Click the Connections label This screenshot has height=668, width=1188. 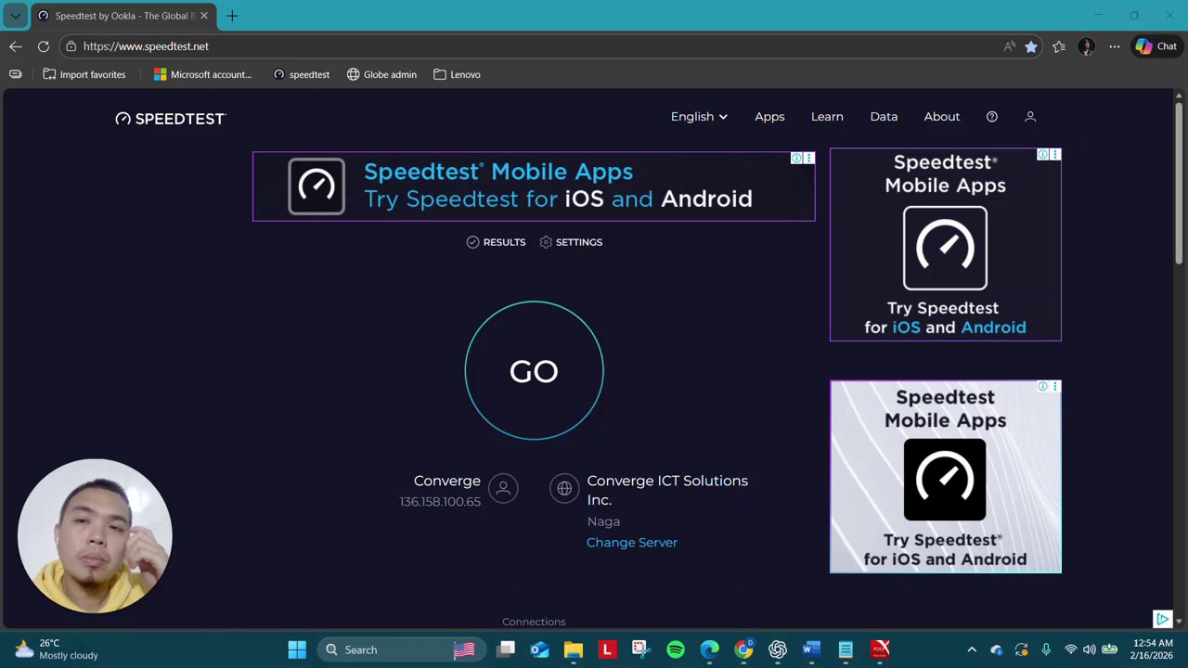(x=534, y=622)
